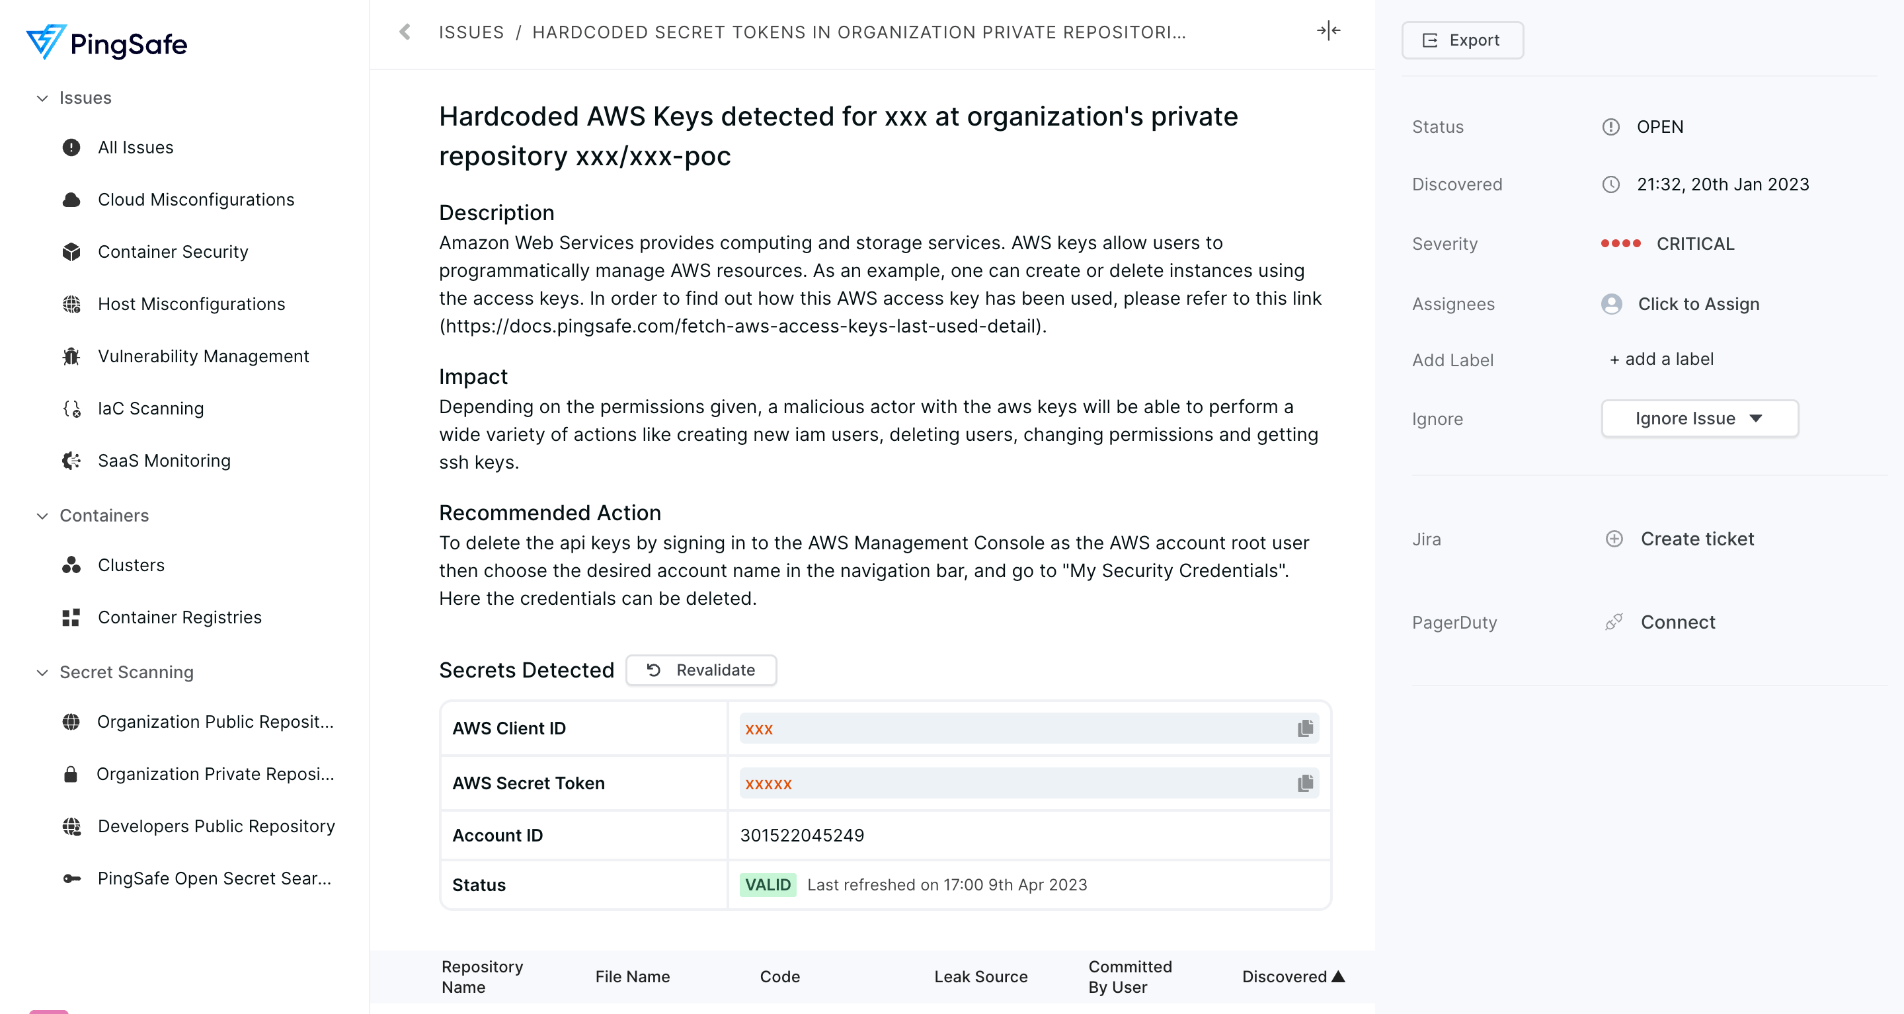Collapse the Containers sidebar section
This screenshot has height=1014, width=1904.
[42, 516]
